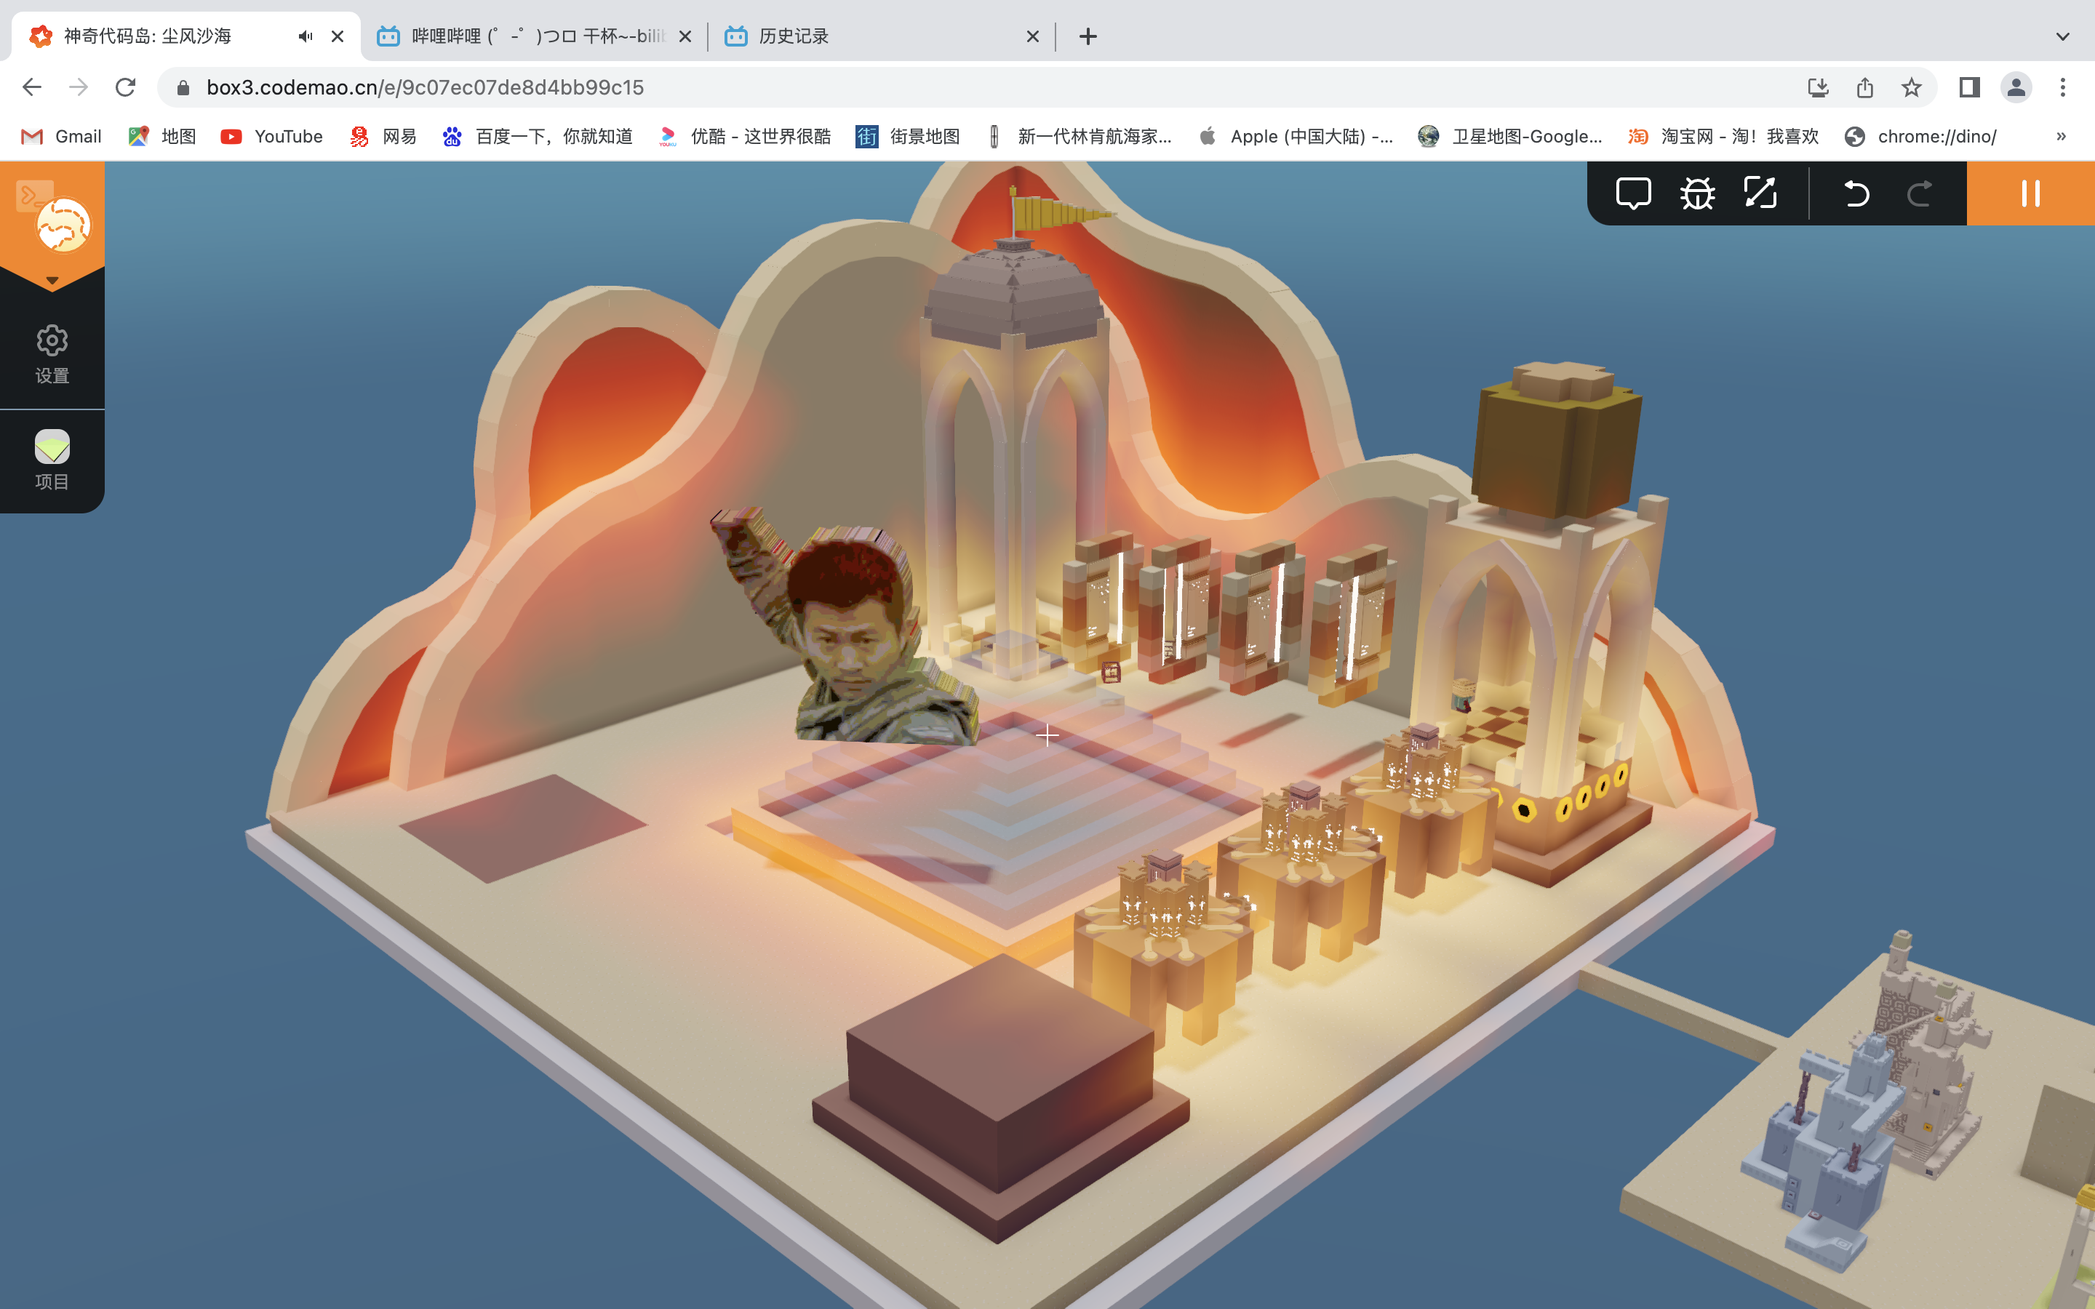This screenshot has height=1309, width=2095.
Task: Open Chrome three-dot menu
Action: (x=2063, y=87)
